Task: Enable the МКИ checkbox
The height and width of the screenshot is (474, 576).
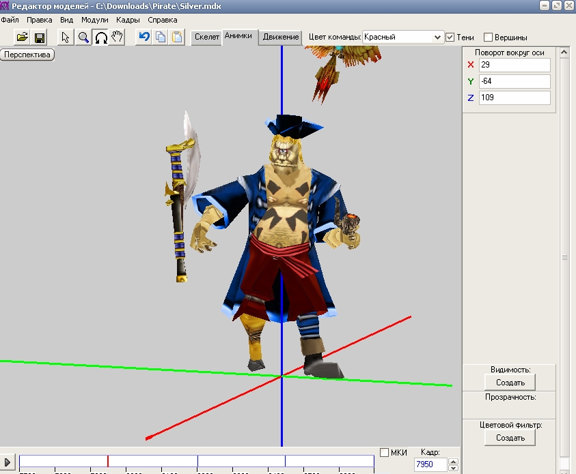Action: coord(384,452)
